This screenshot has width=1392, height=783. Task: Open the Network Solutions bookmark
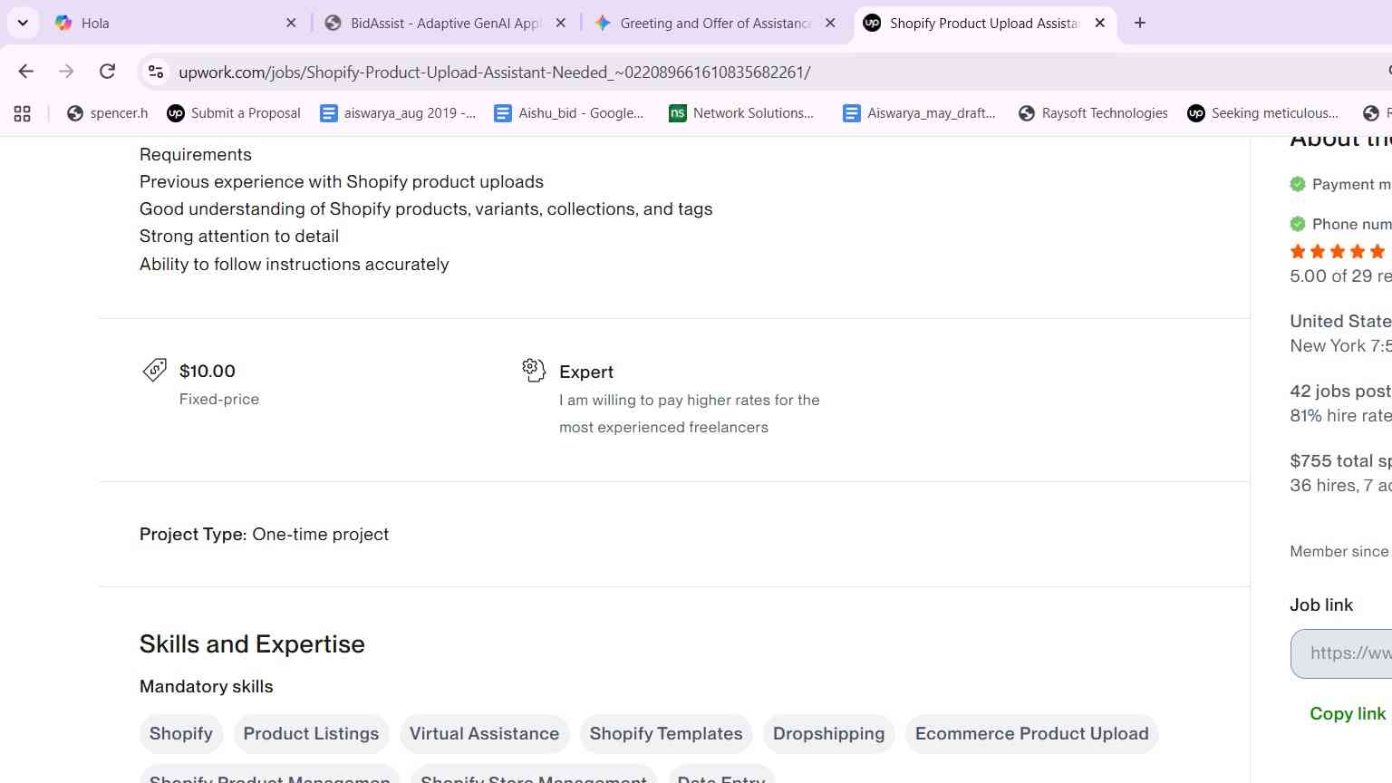[x=741, y=113]
